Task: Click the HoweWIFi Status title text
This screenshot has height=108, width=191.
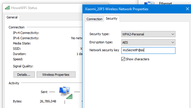Action: 24,8
